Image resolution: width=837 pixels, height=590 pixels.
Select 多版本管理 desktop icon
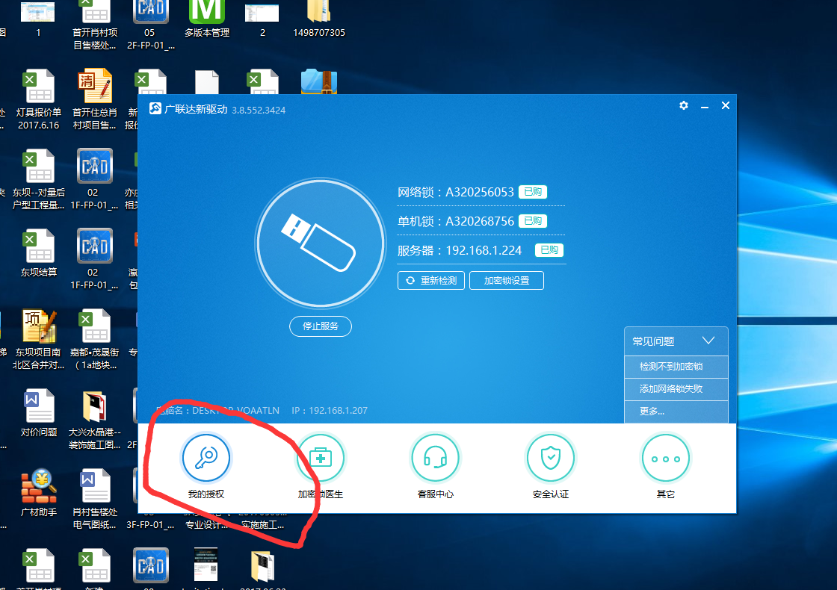pos(206,19)
